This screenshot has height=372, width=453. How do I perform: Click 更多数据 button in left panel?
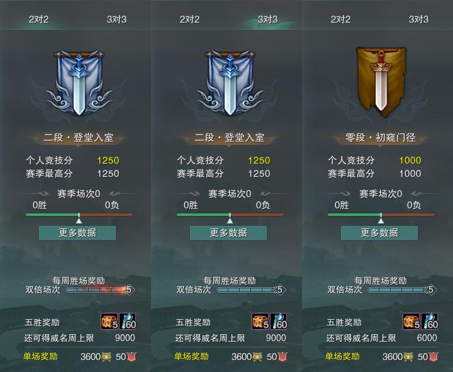click(x=77, y=233)
